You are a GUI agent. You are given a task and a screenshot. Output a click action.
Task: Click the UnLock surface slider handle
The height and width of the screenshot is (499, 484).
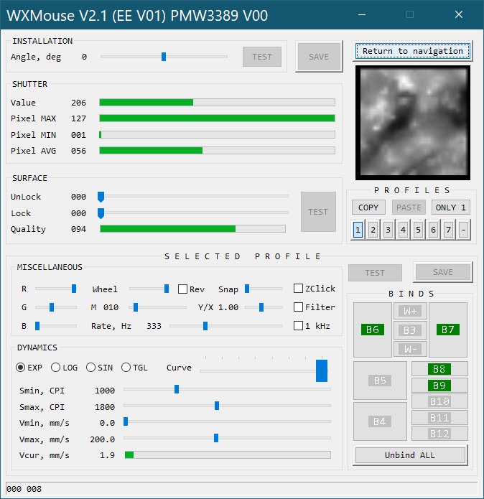(x=101, y=197)
